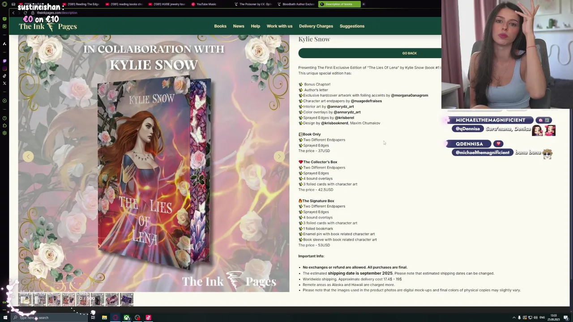Select Description of books tab
The image size is (573, 322).
(x=339, y=4)
